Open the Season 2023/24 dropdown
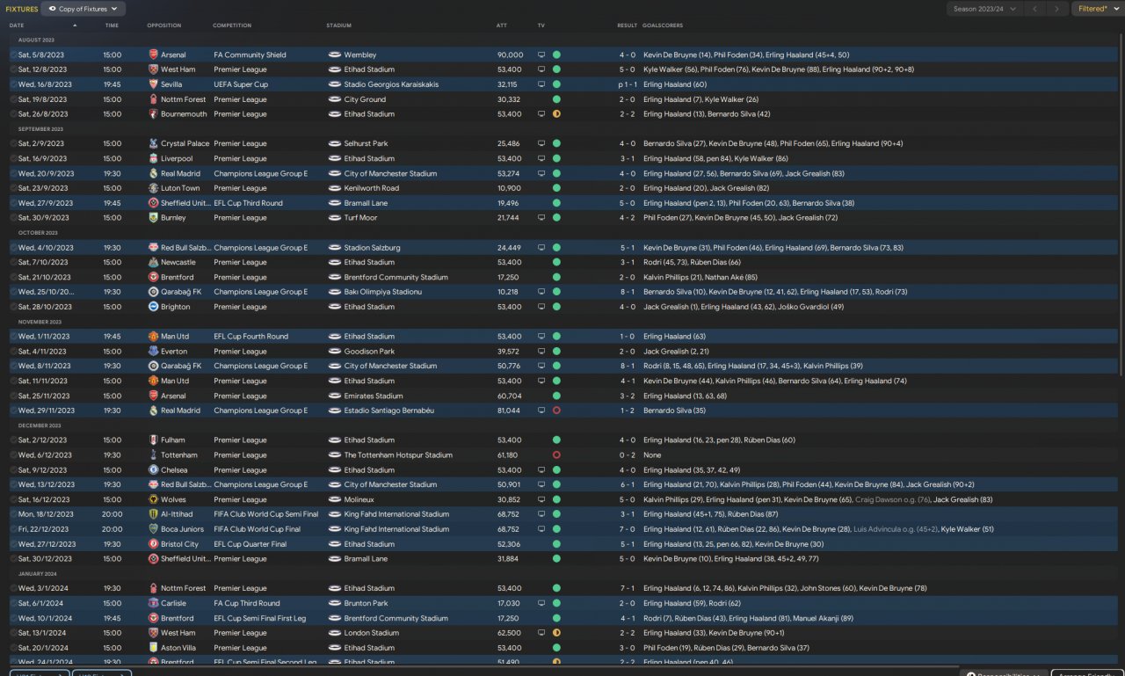 click(x=985, y=9)
